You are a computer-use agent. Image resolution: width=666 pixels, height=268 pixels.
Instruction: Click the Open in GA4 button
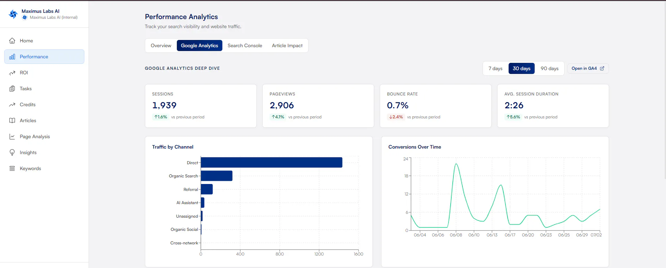588,68
